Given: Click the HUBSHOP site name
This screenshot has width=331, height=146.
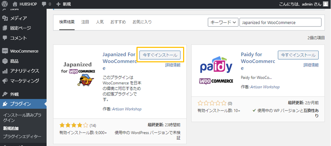Looking at the screenshot, I should (28, 4).
